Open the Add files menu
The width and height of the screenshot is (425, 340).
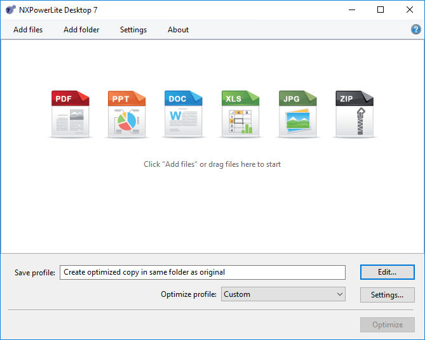pos(28,30)
